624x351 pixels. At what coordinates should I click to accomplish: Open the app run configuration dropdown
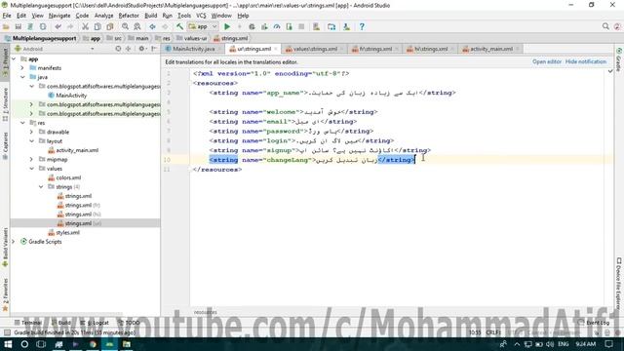click(203, 26)
